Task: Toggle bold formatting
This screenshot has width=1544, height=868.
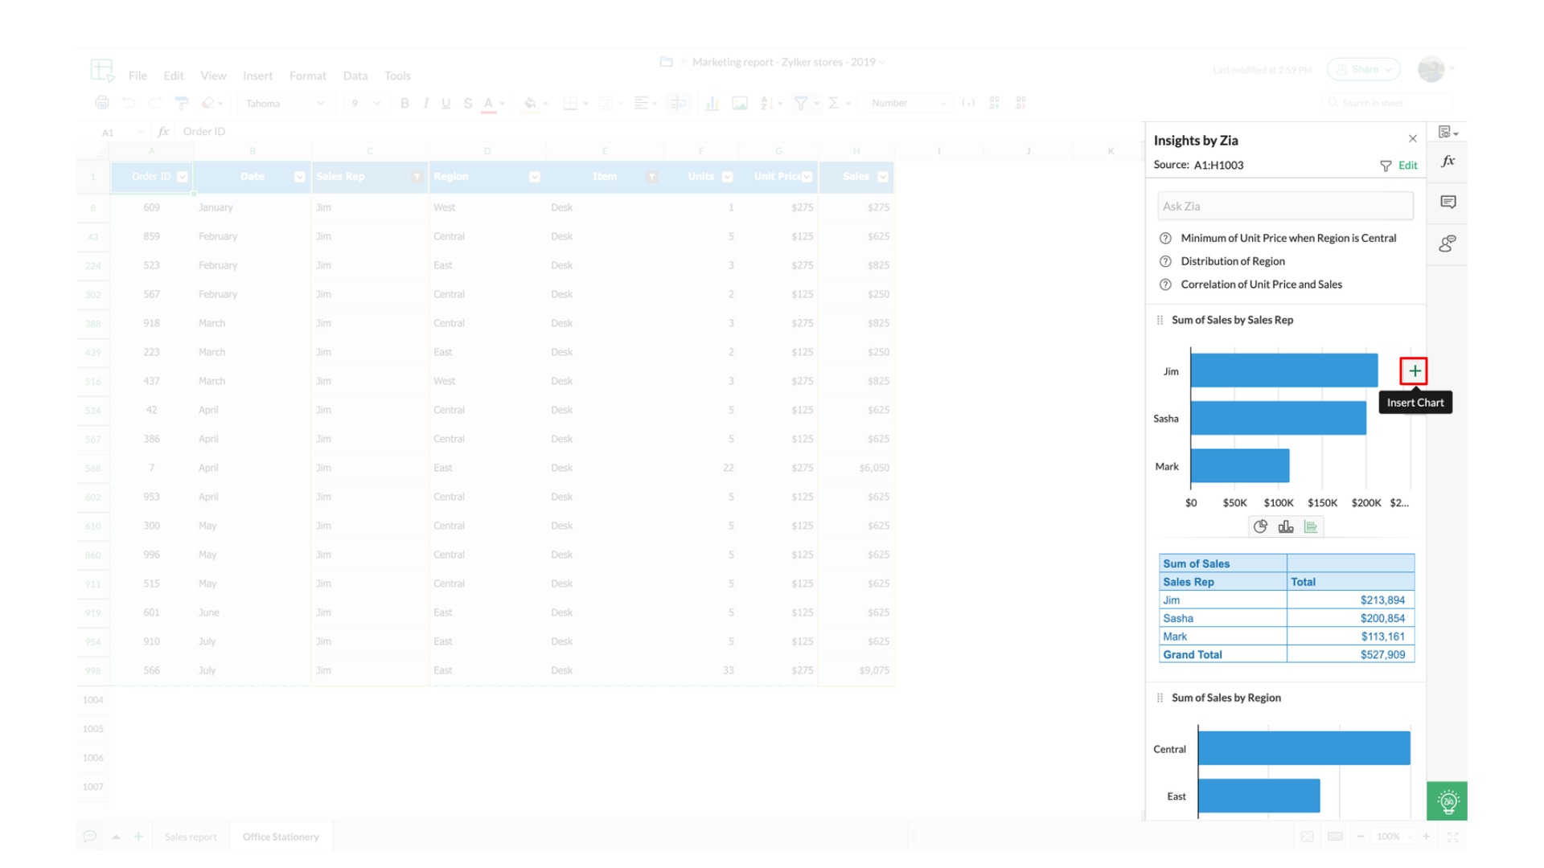Action: [404, 103]
